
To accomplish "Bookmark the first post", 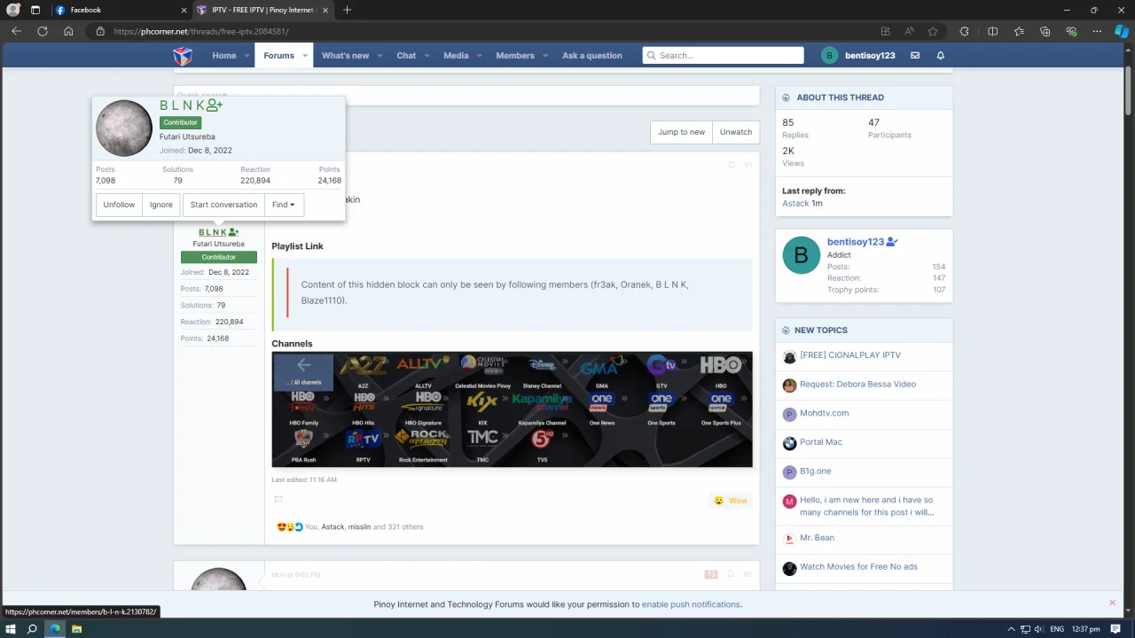I will point(732,165).
